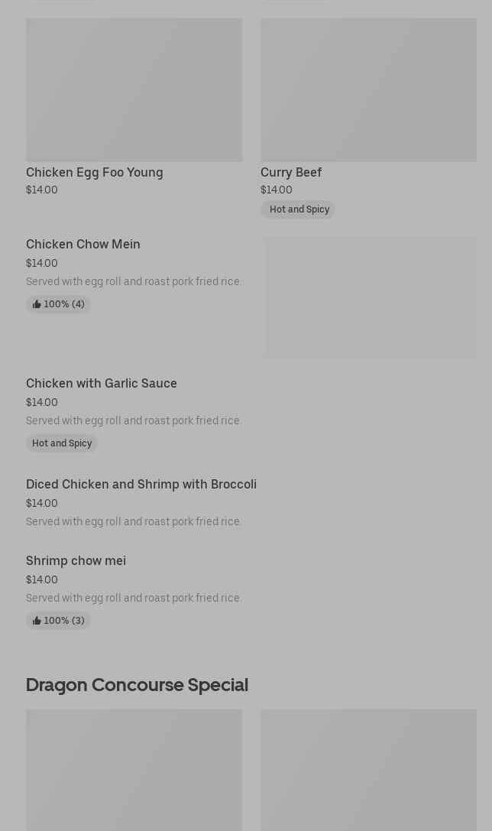
Task: Open the Chicken Egg Foo Young photo
Action: coord(134,90)
